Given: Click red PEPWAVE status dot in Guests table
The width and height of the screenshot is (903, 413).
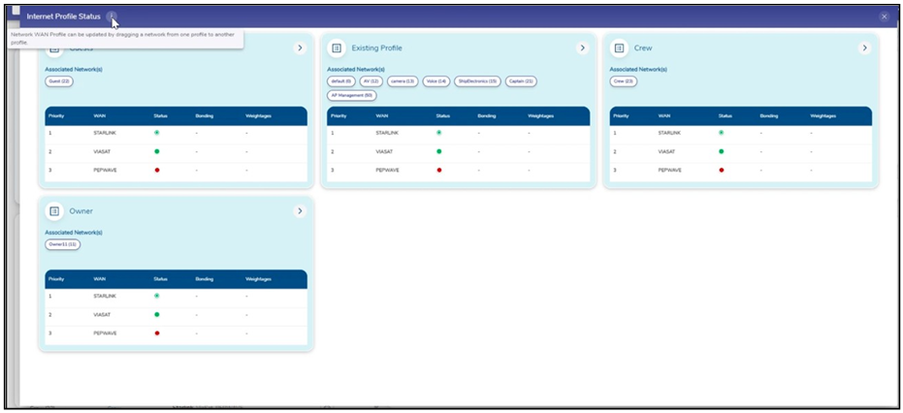Looking at the screenshot, I should pyautogui.click(x=156, y=170).
